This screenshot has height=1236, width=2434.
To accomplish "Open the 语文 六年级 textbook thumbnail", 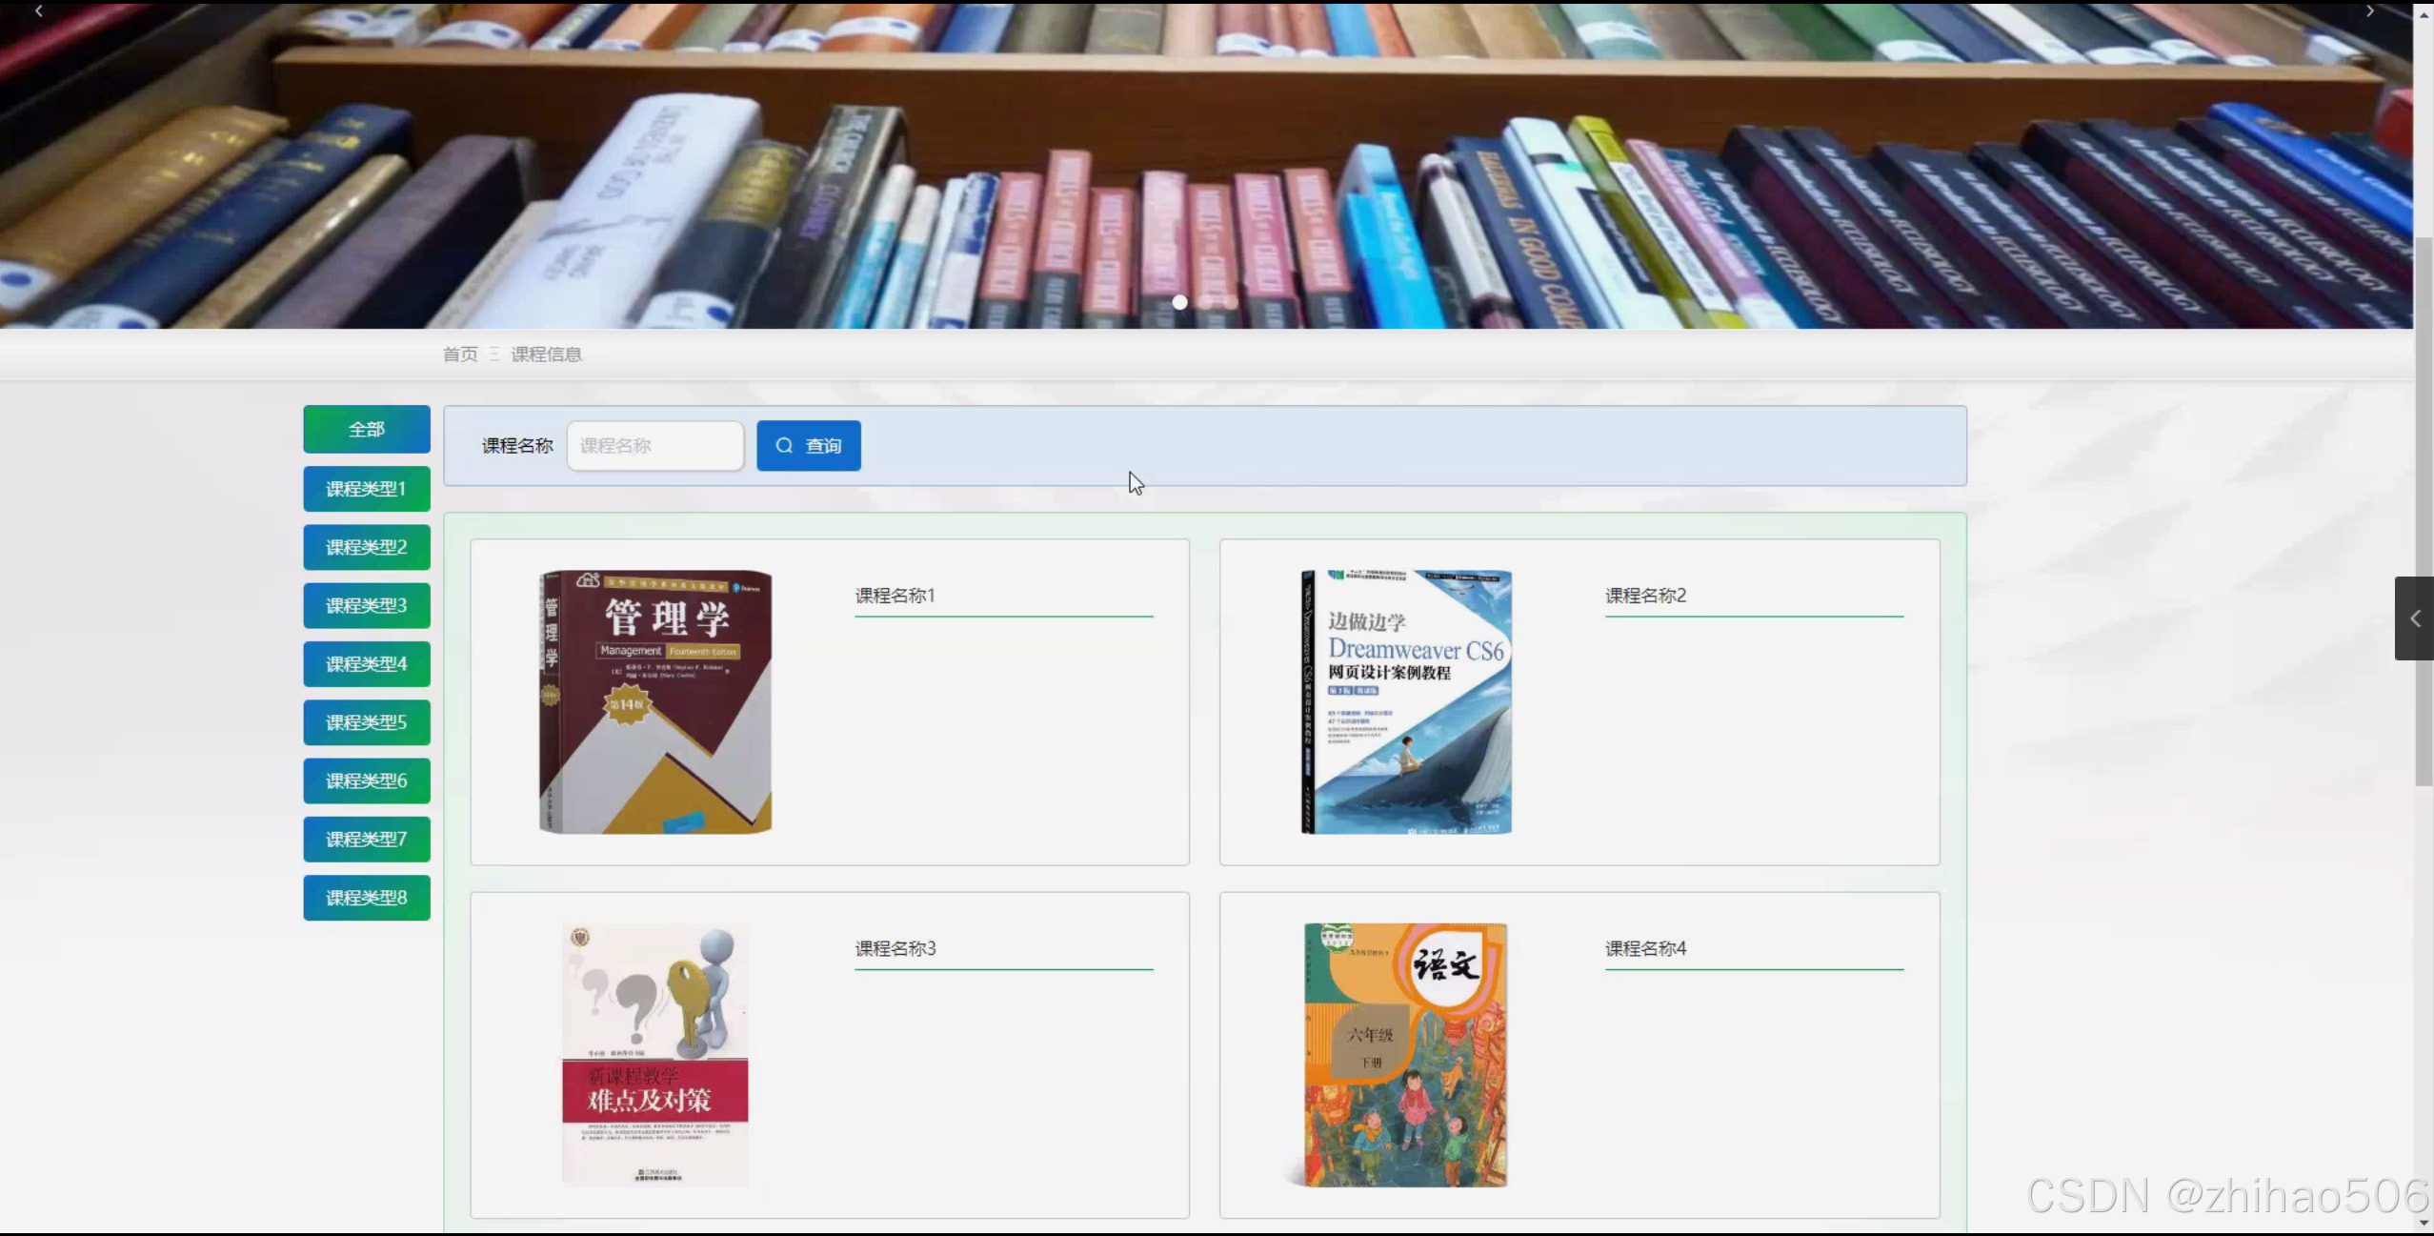I will tap(1406, 1055).
